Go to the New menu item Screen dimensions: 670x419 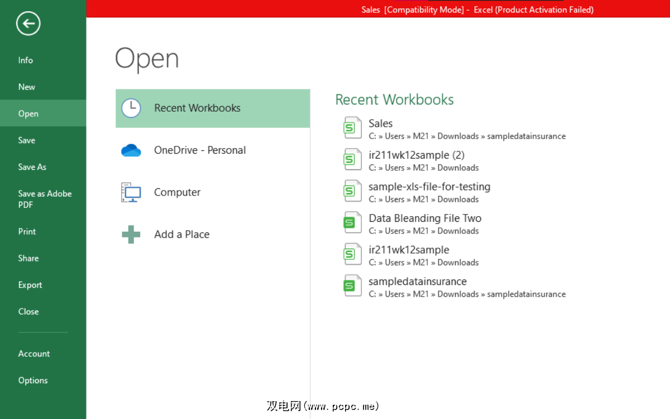(43, 87)
